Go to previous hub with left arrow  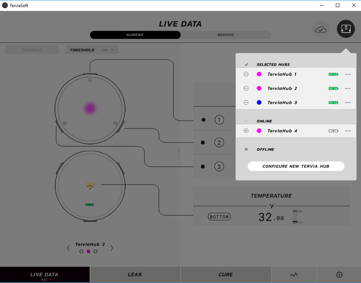68,248
